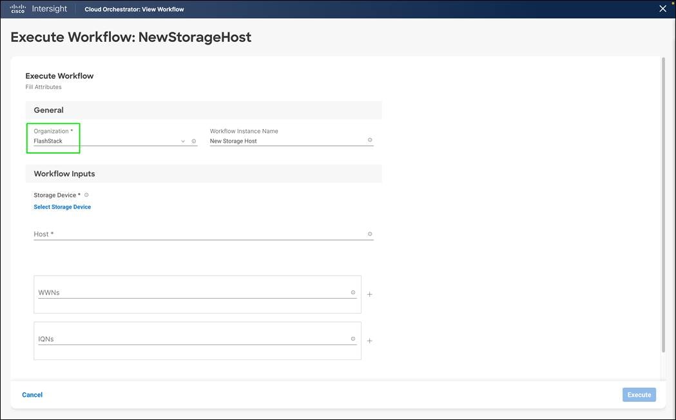Cancel the workflow execution
Viewport: 676px width, 420px height.
[x=32, y=394]
